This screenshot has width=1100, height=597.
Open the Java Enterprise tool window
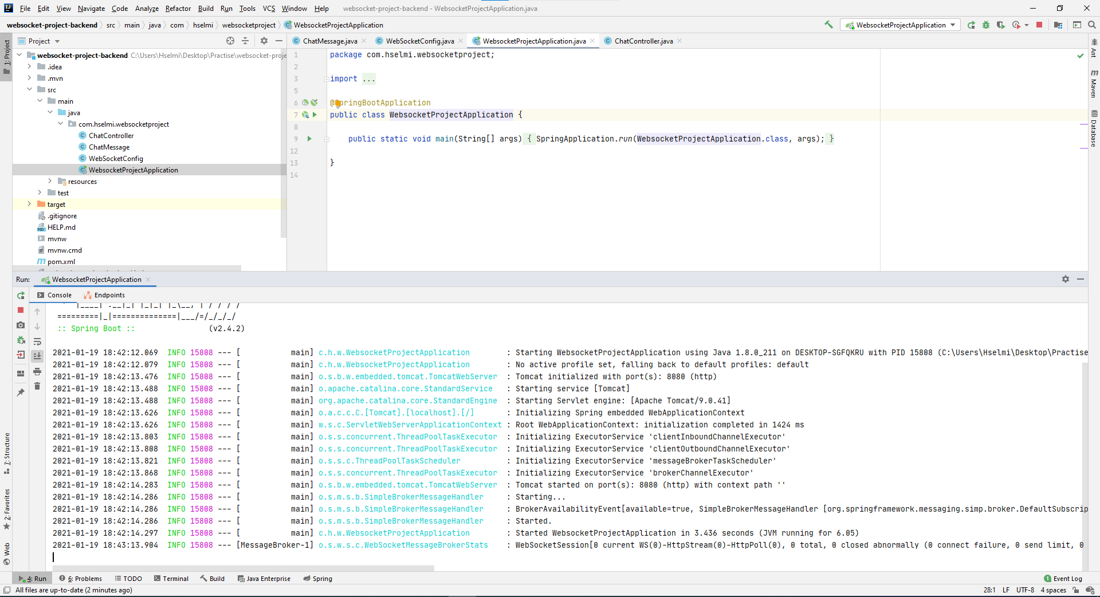coord(264,579)
